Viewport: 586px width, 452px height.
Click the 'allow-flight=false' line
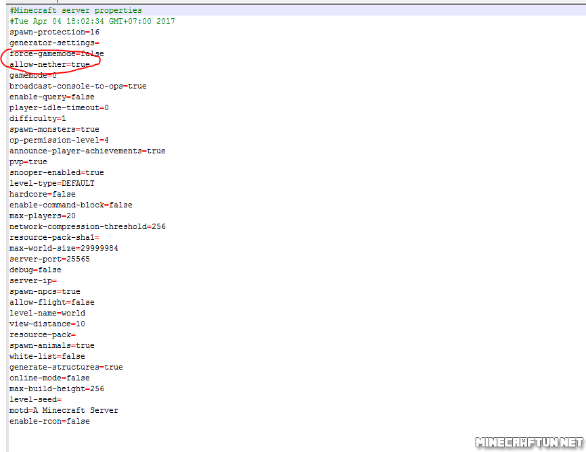coord(52,303)
